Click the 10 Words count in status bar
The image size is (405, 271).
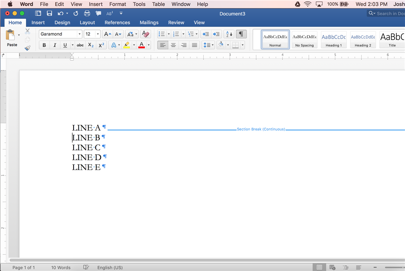[61, 267]
